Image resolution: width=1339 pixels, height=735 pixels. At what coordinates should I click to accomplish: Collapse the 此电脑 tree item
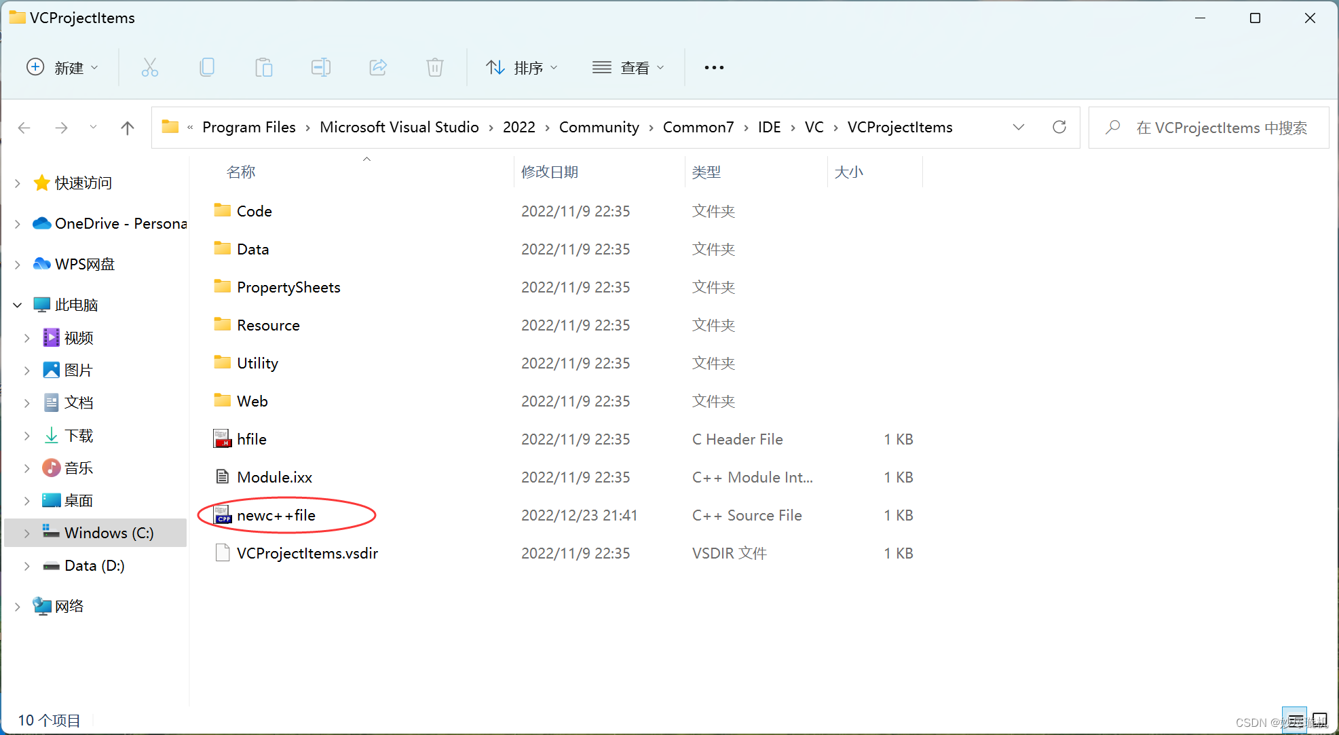coord(17,304)
